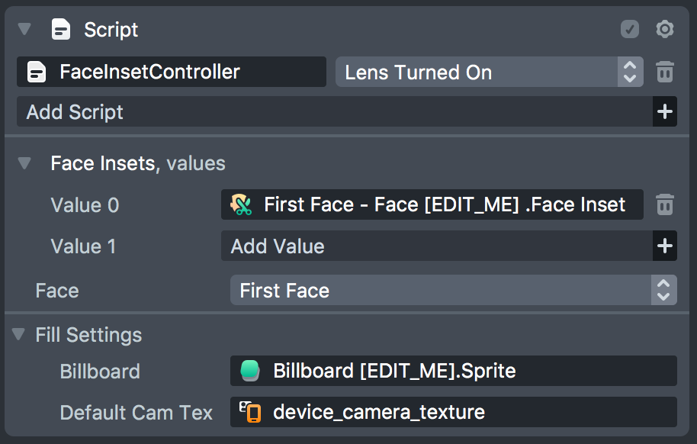Click the device camera texture icon
This screenshot has width=697, height=444.
tap(250, 413)
